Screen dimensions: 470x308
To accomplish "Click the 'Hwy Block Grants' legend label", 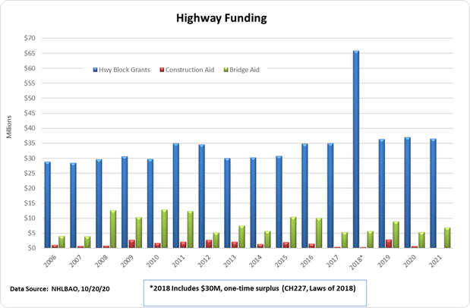I will 125,70.
